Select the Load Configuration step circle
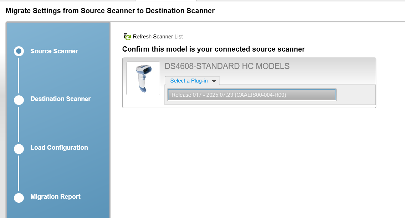Image resolution: width=405 pixels, height=218 pixels. [19, 149]
